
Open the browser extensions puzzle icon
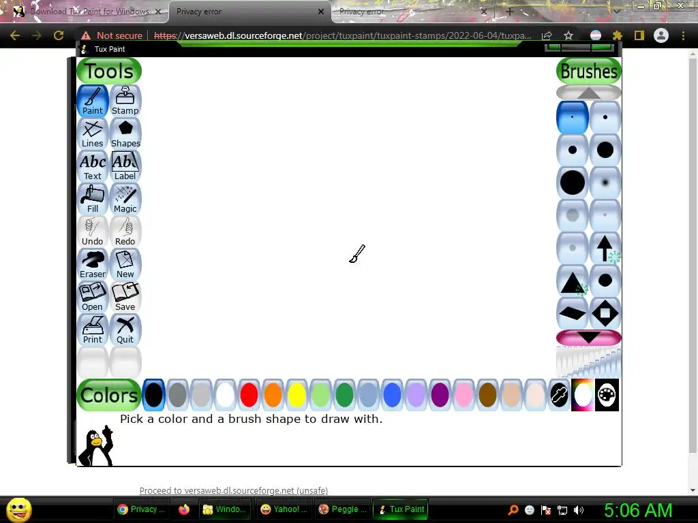point(618,35)
